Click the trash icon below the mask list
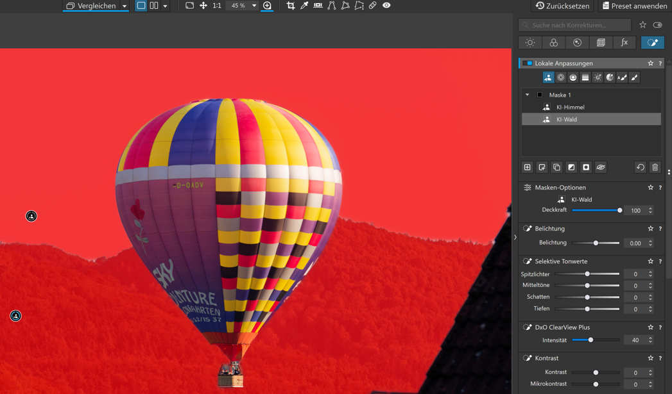This screenshot has width=672, height=394. (x=655, y=167)
